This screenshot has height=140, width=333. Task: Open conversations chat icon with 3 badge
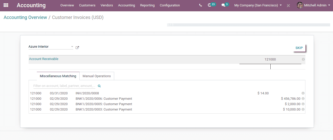225,5
